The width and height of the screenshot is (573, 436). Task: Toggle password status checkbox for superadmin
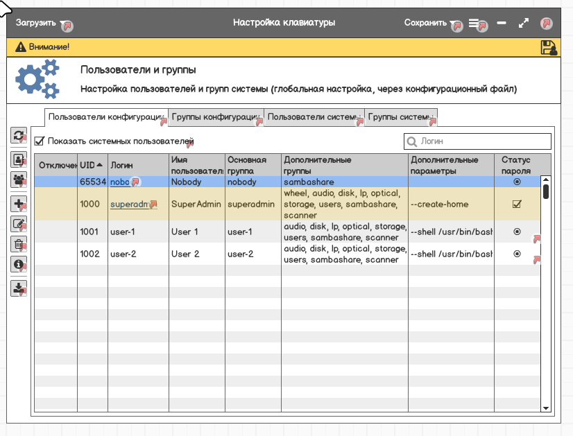[x=517, y=204]
